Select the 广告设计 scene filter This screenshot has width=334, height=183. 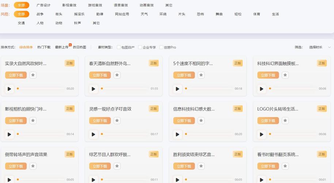click(43, 5)
